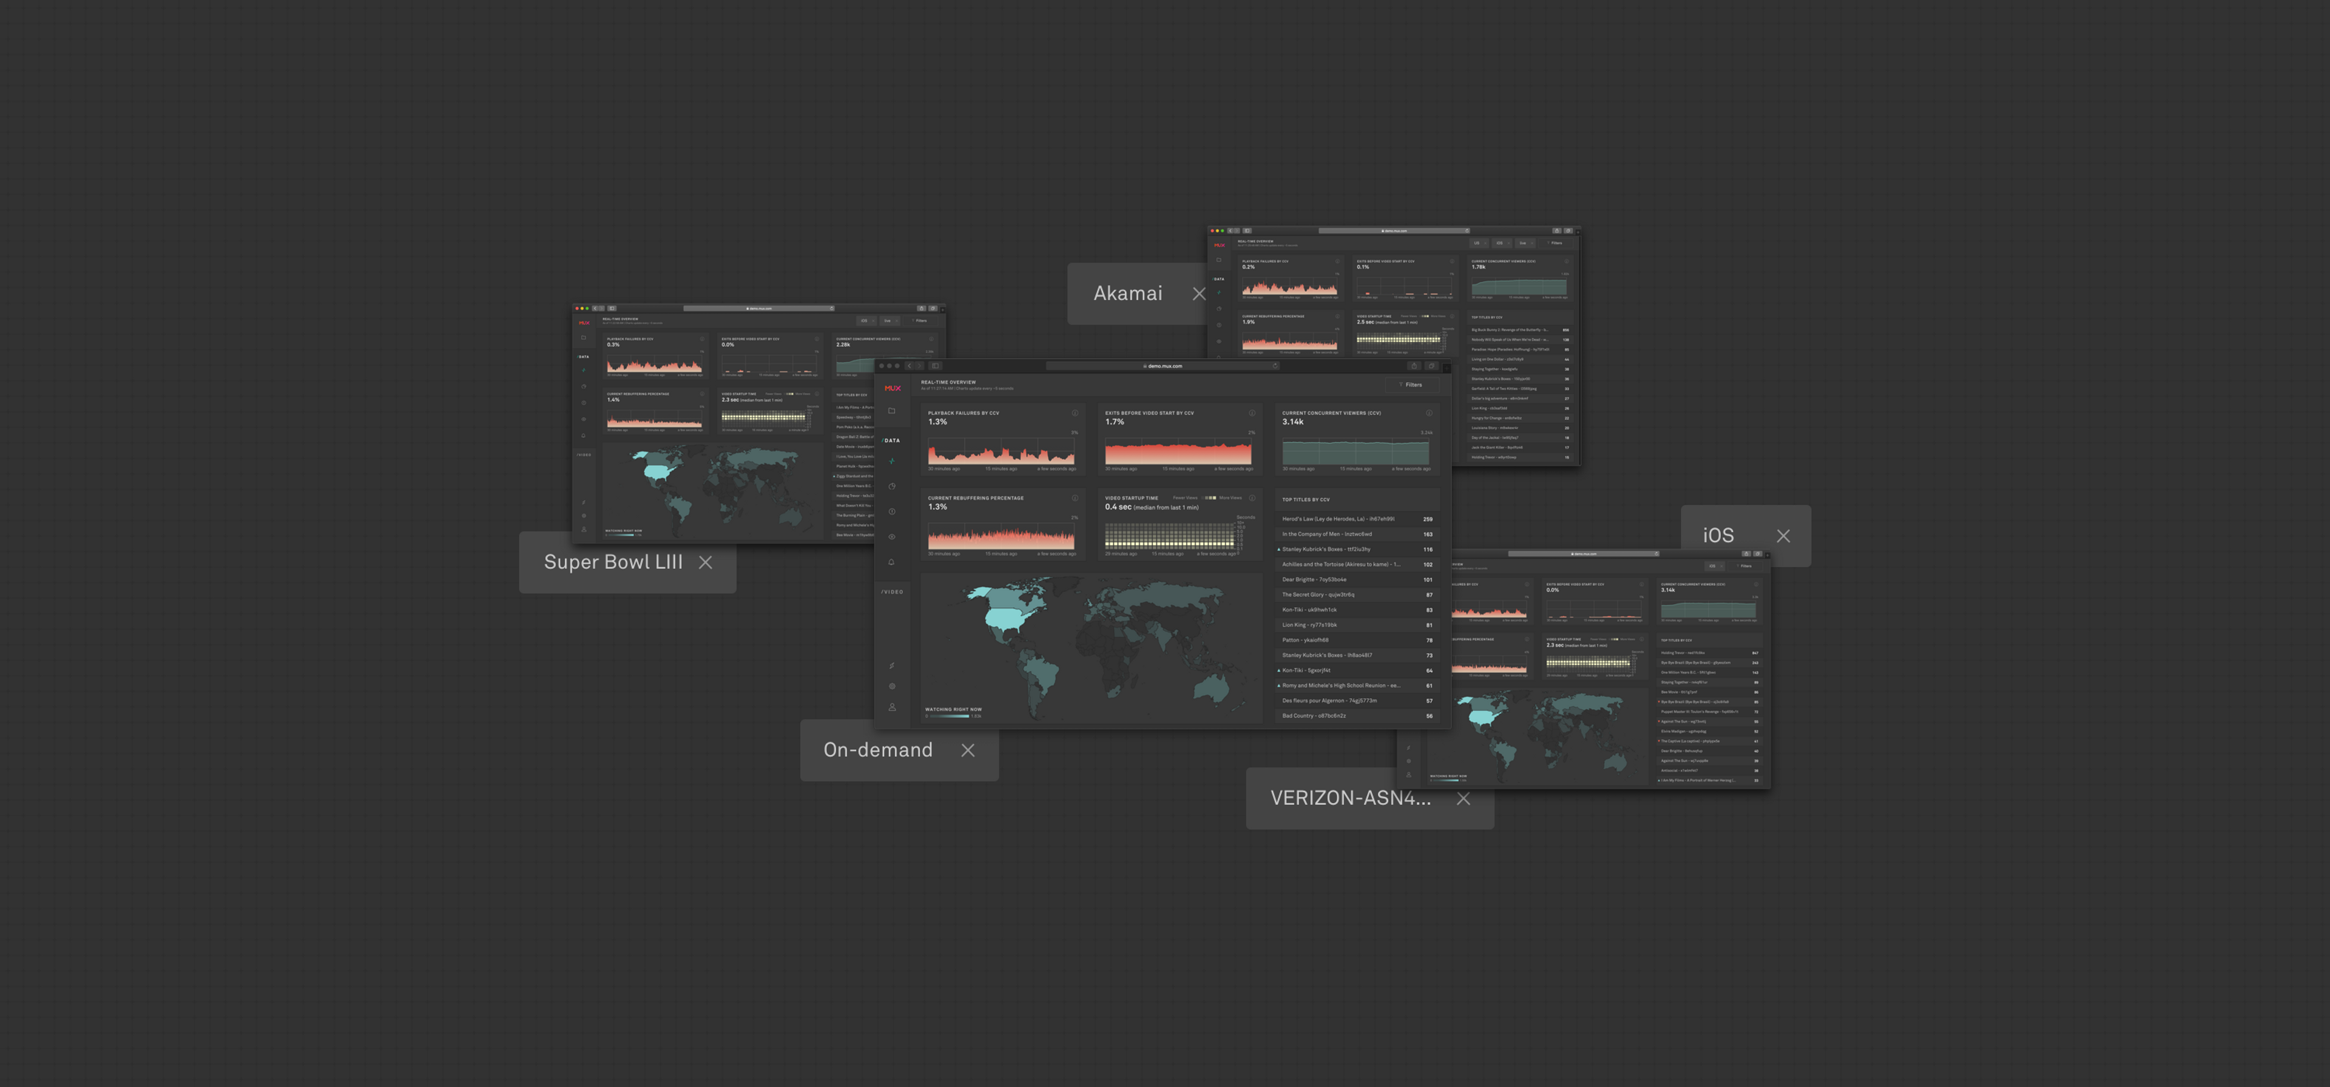This screenshot has width=2330, height=1087.
Task: Remove the iOS filter chip
Action: 1783,536
